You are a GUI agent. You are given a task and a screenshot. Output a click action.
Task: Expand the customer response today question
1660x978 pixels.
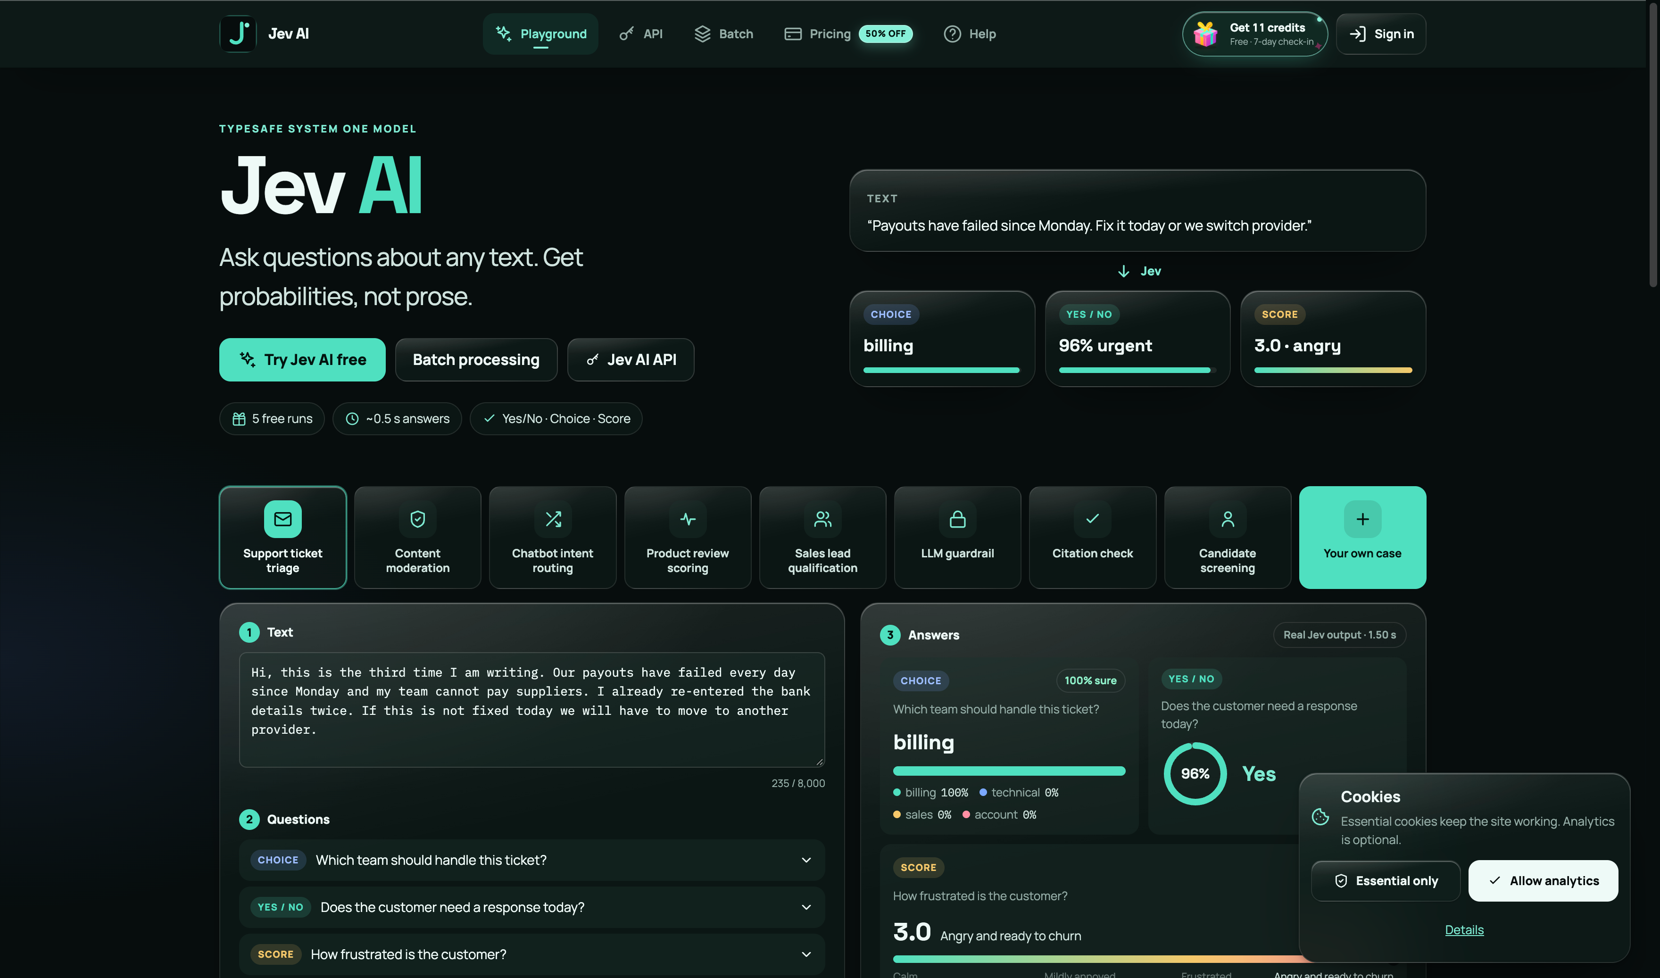point(532,907)
